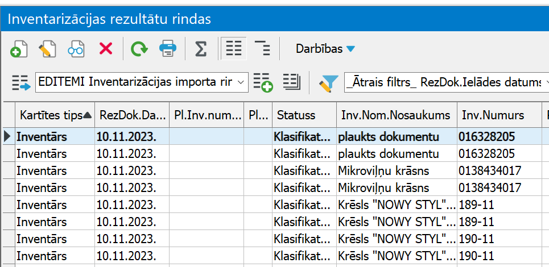This screenshot has width=549, height=267.
Task: Click the list view selector icon with blue arrow
Action: [22, 82]
